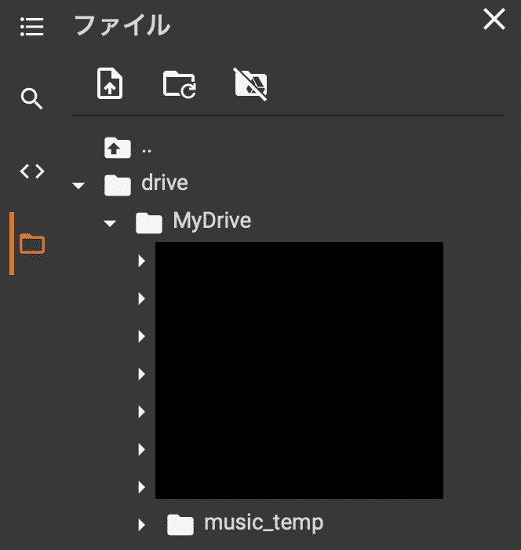
Task: Click the upload file to session icon
Action: coord(110,82)
